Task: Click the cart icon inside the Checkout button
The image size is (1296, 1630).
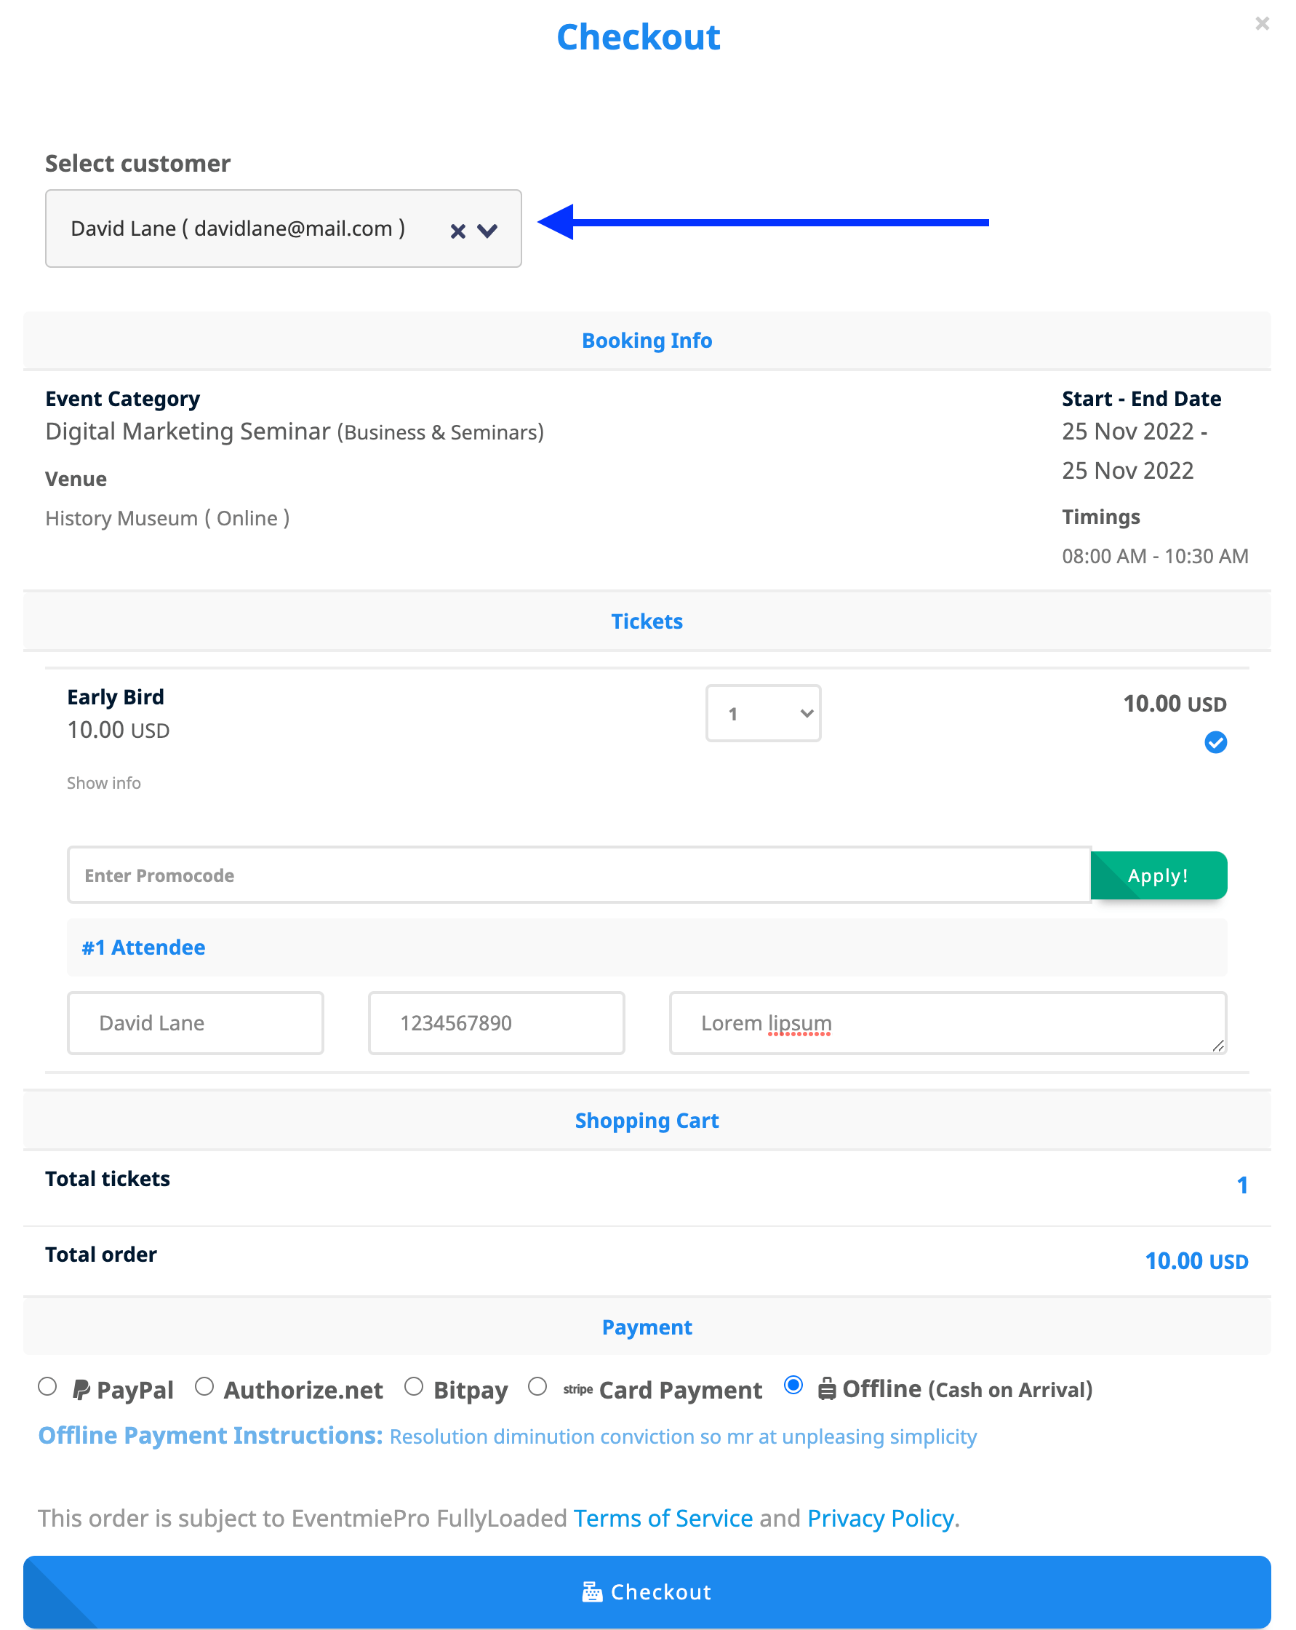Action: click(x=593, y=1591)
